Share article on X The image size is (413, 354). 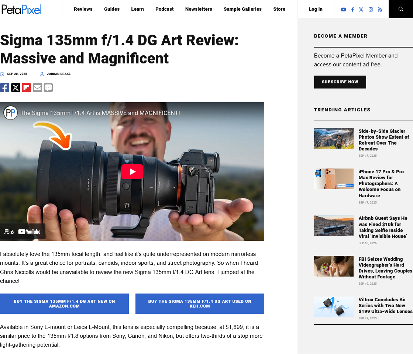click(16, 87)
